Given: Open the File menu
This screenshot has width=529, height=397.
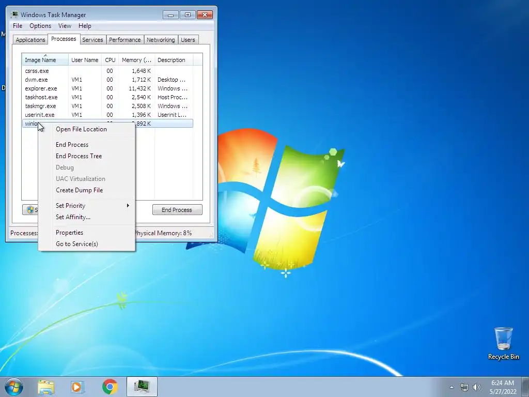Looking at the screenshot, I should [x=18, y=26].
